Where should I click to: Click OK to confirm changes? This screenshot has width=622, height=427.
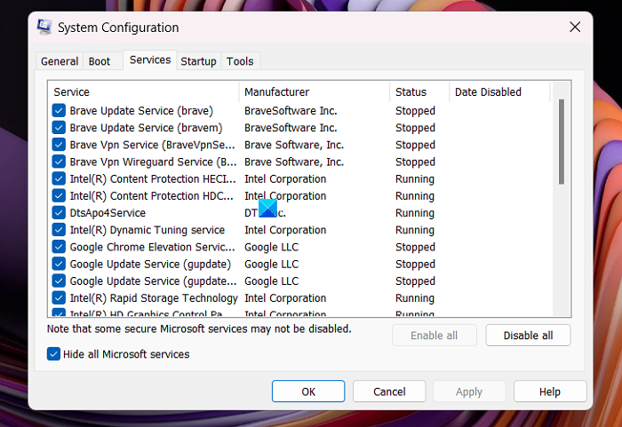pyautogui.click(x=308, y=391)
